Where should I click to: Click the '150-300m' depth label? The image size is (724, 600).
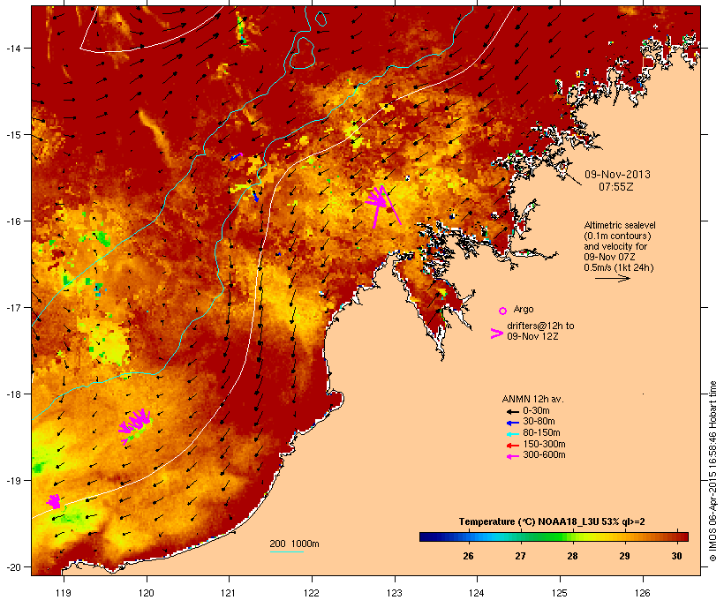click(544, 445)
